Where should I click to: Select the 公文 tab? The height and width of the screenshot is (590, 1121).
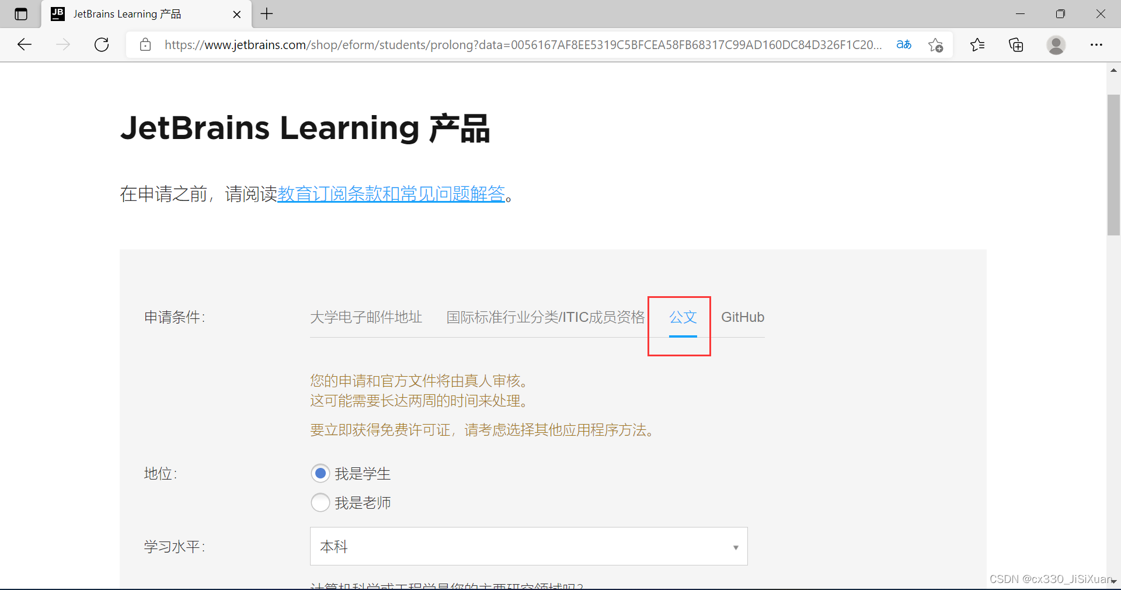[x=683, y=317]
